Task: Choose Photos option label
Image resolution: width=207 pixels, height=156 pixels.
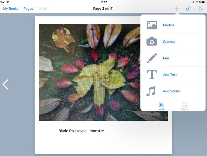Action: coord(168,25)
